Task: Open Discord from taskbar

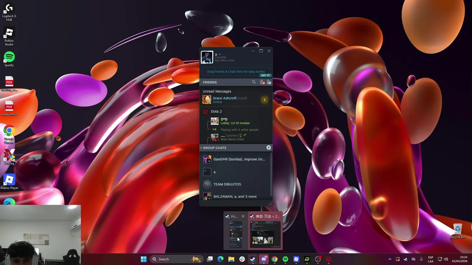Action: pyautogui.click(x=264, y=259)
